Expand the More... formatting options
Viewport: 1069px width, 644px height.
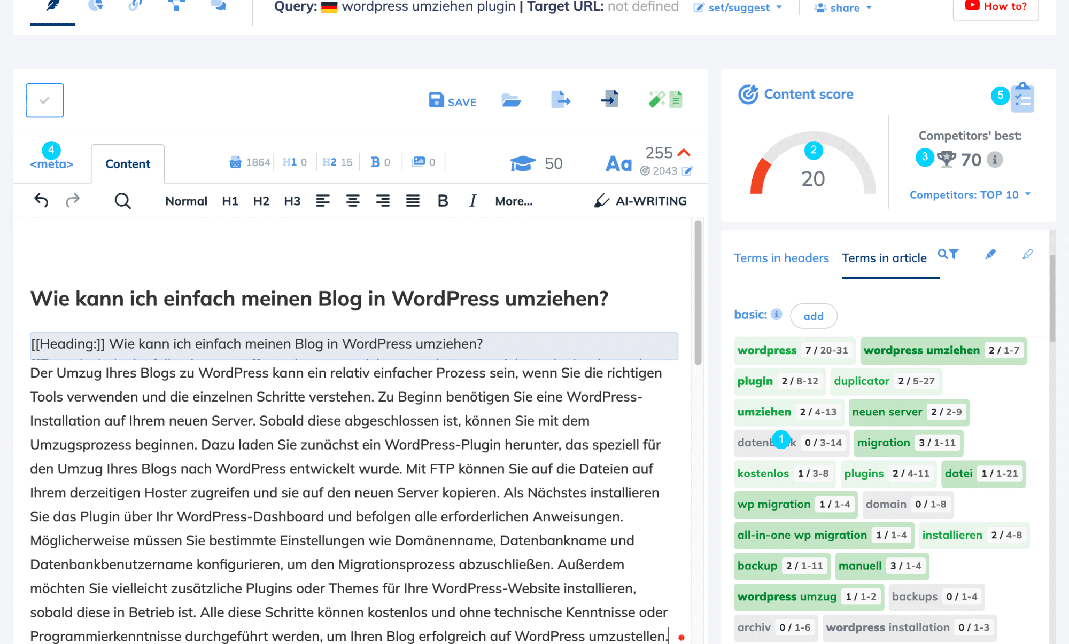pyautogui.click(x=514, y=201)
